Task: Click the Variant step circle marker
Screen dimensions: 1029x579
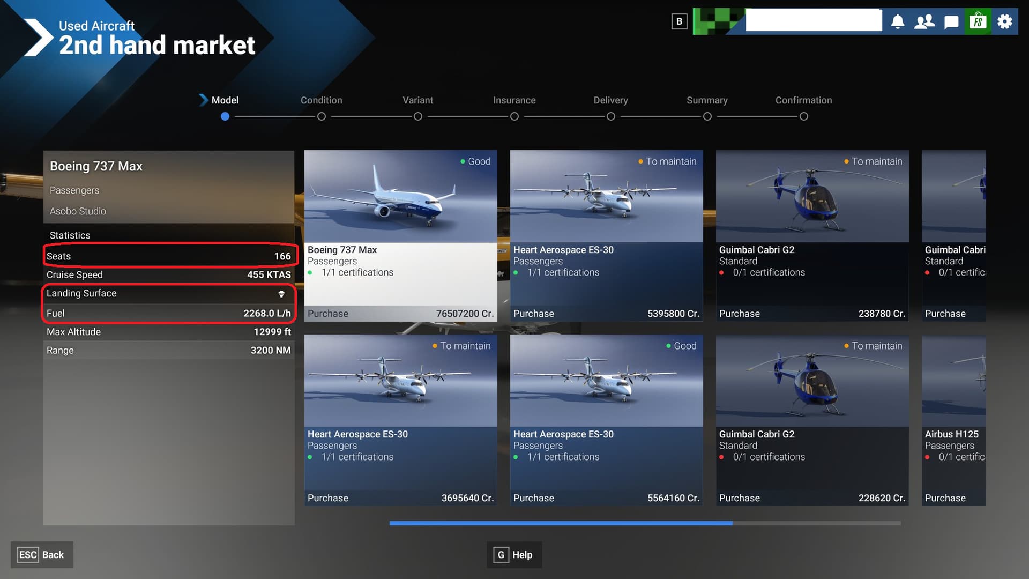Action: 418,116
